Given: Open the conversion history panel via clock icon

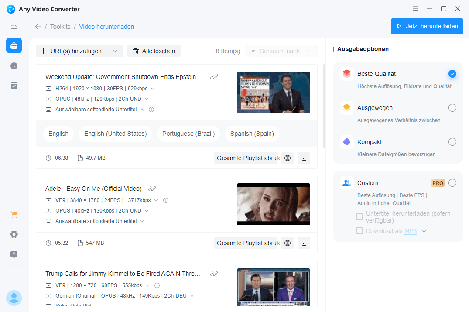Looking at the screenshot, I should pyautogui.click(x=14, y=66).
